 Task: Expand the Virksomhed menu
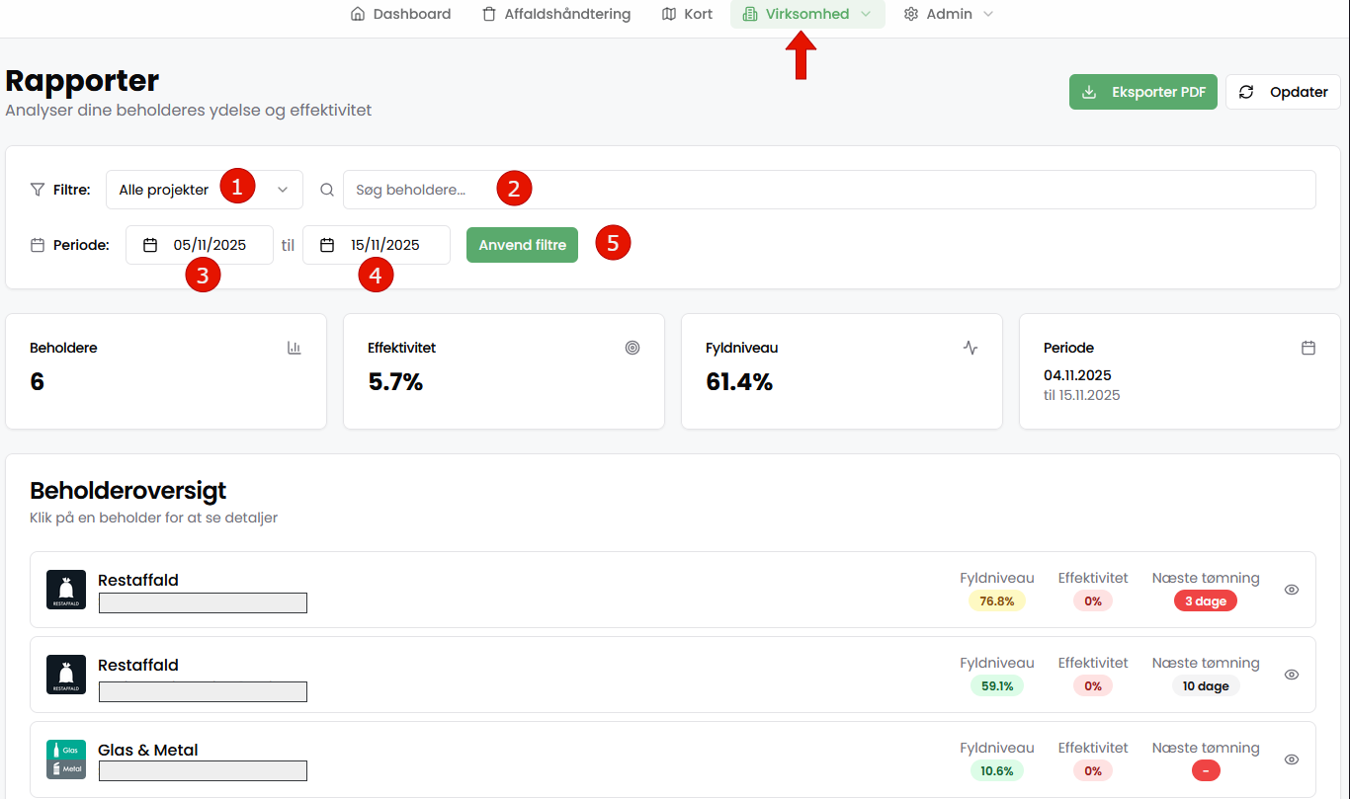[806, 14]
